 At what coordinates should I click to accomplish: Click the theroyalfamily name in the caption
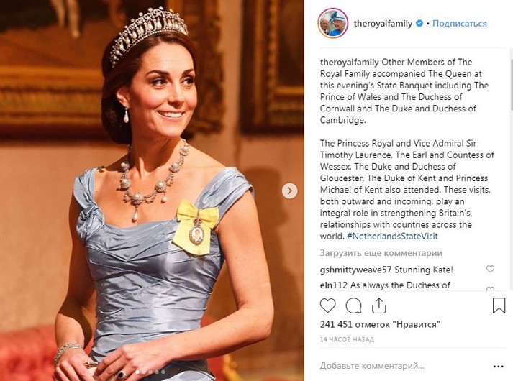click(350, 63)
